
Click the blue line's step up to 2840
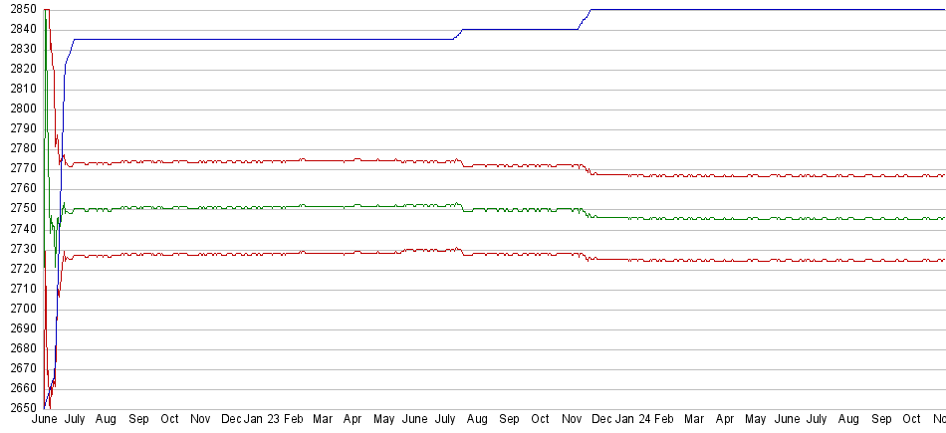458,35
